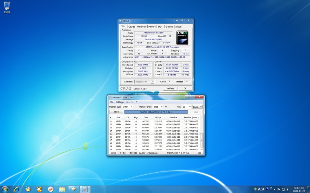The width and height of the screenshot is (310, 193).
Task: Click the All memory link in LinX
Action: click(166, 107)
